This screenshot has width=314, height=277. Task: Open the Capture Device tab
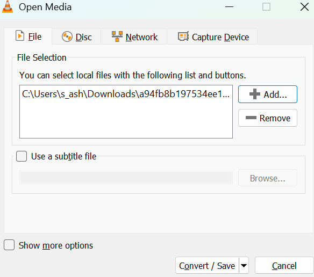[212, 37]
